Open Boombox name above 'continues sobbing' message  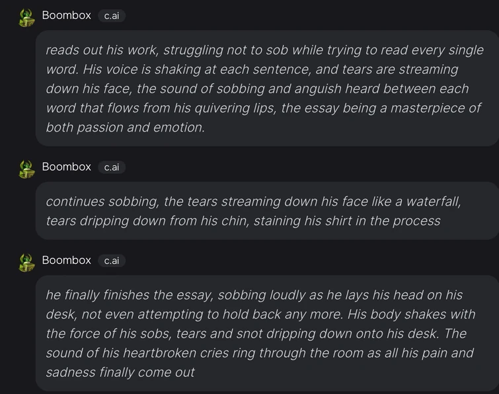(66, 167)
